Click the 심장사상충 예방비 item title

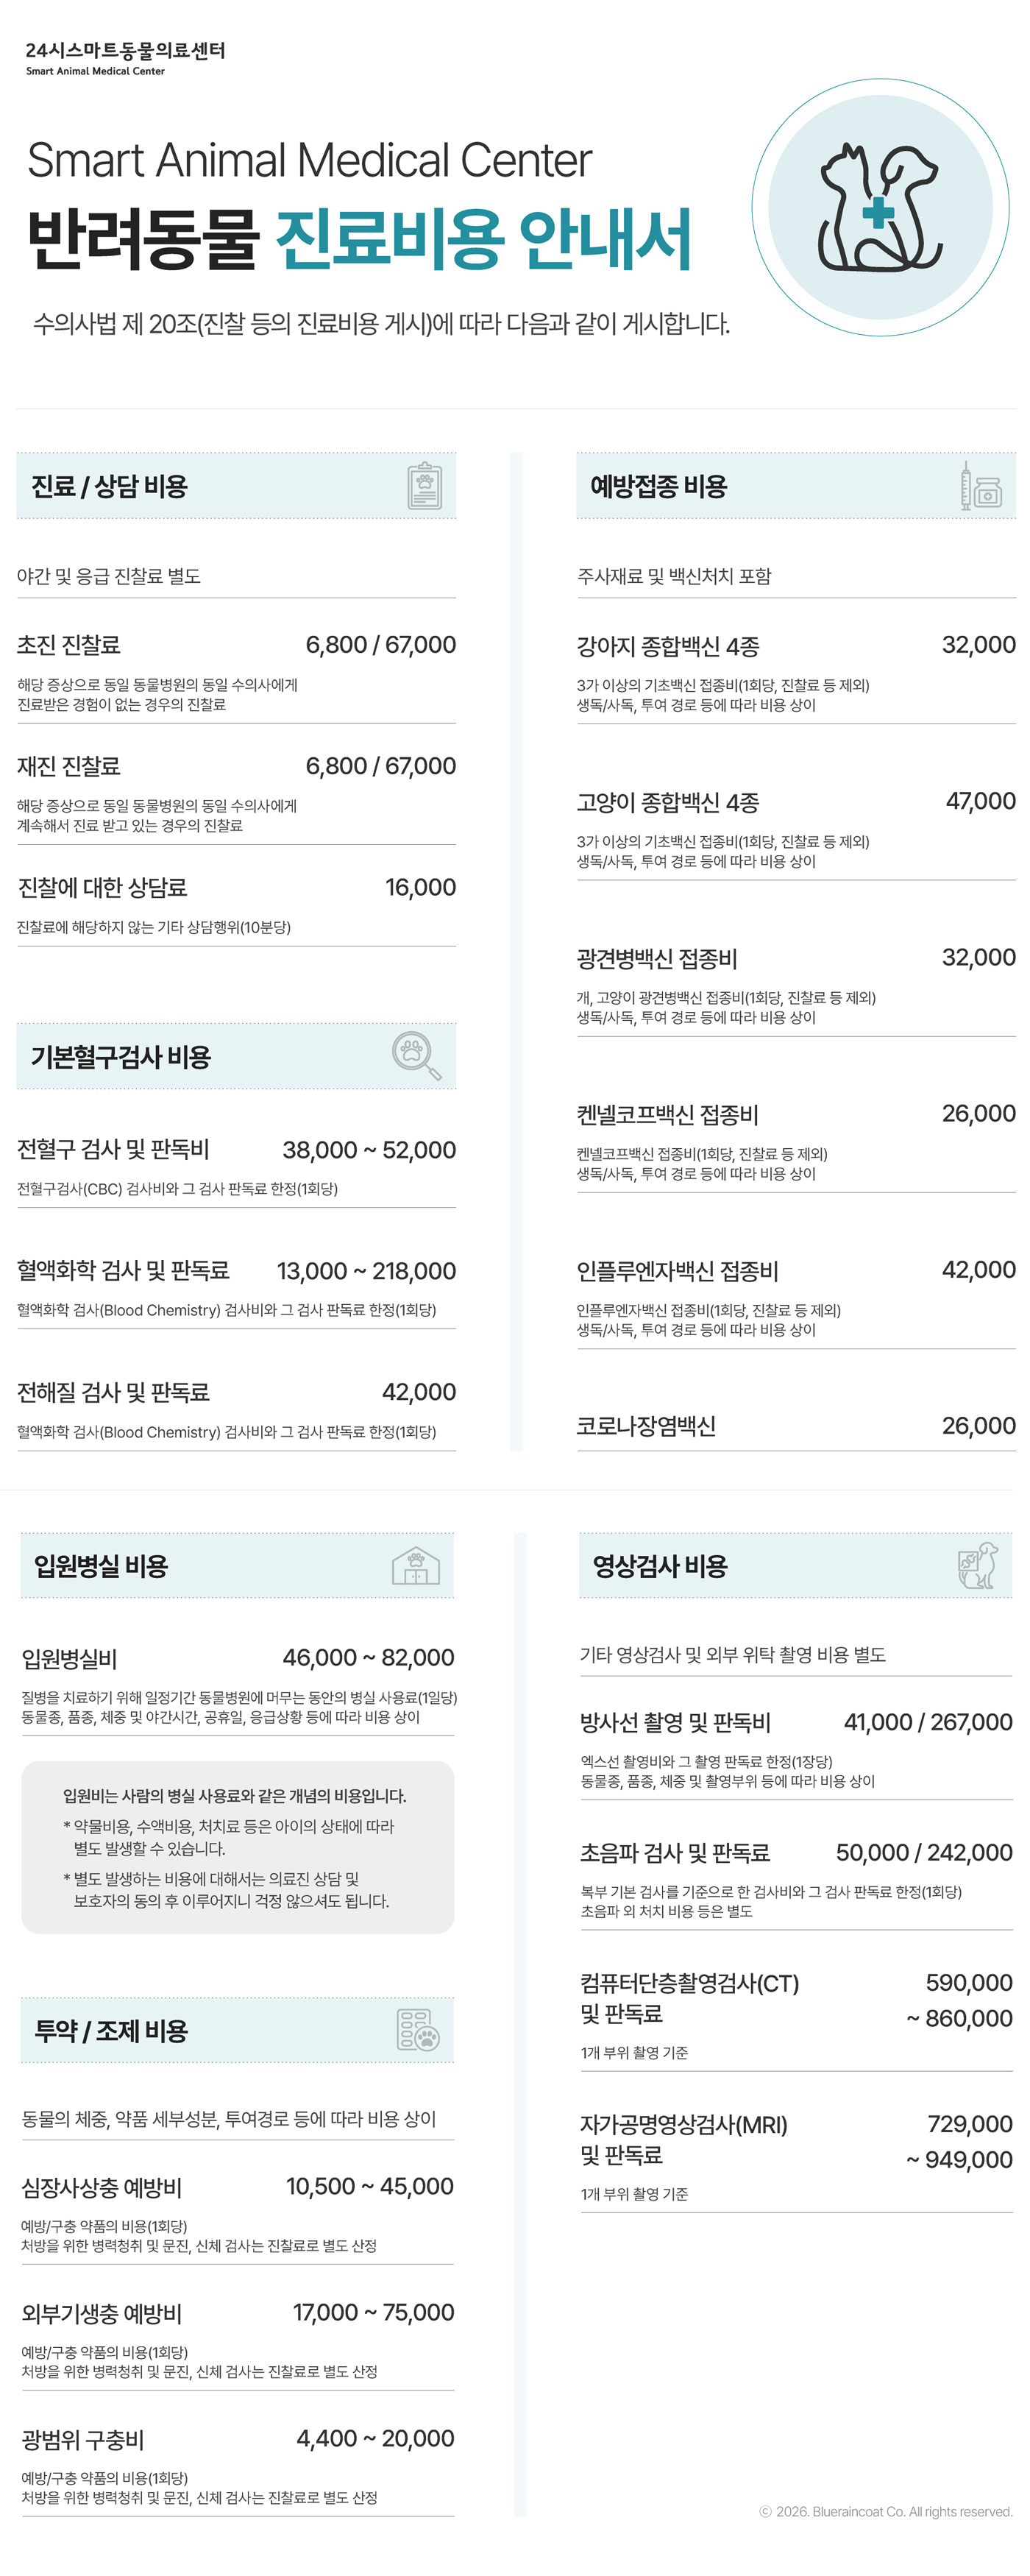tap(102, 2187)
